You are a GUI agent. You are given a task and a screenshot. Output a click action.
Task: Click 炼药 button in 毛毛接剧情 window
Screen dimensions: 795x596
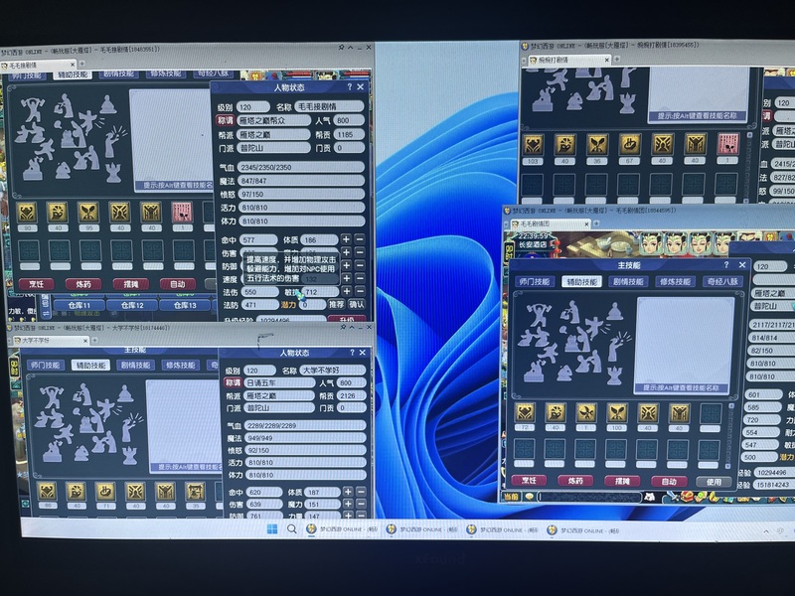pyautogui.click(x=83, y=284)
